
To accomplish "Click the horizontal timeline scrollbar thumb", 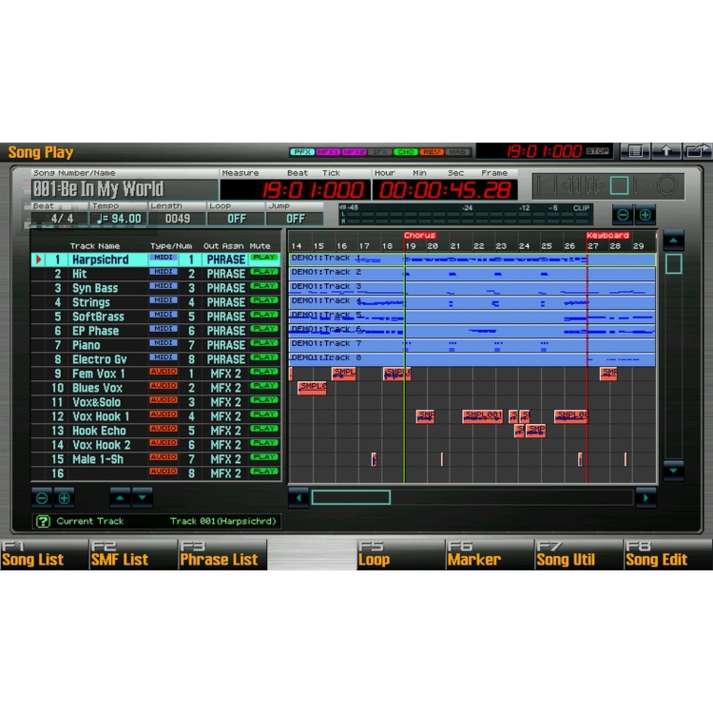I will (x=351, y=497).
